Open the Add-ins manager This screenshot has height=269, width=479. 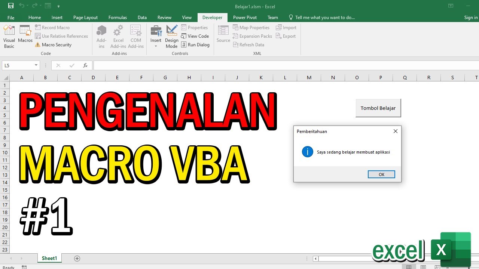(101, 37)
